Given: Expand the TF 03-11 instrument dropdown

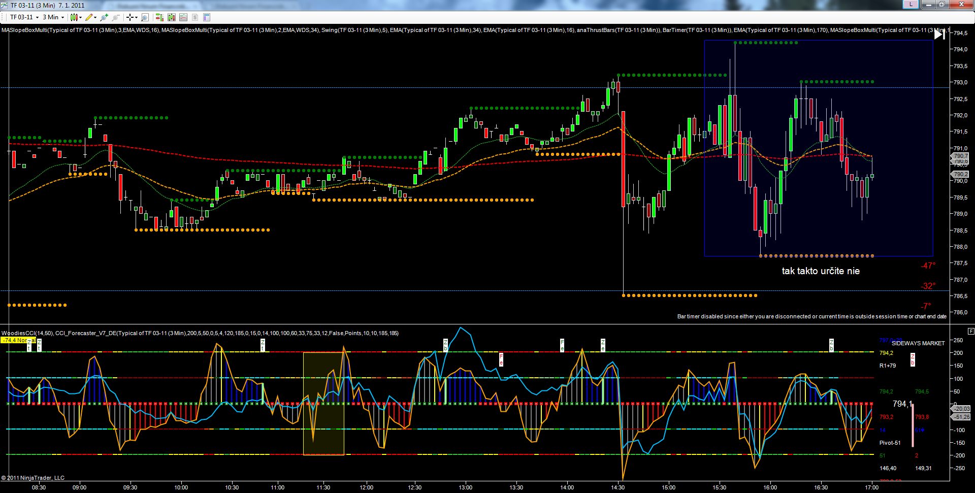Looking at the screenshot, I should [x=37, y=17].
